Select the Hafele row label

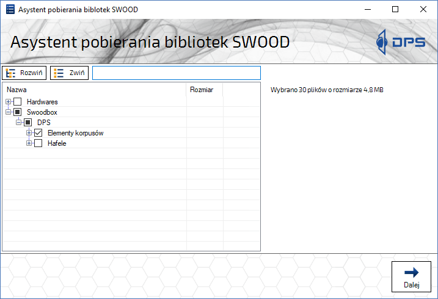coord(57,143)
